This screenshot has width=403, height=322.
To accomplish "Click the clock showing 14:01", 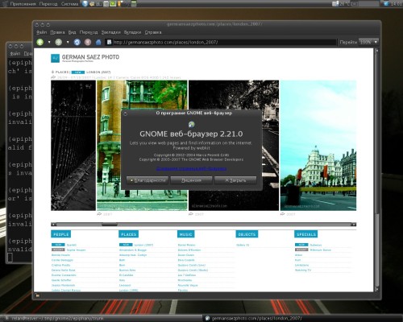I will point(396,4).
